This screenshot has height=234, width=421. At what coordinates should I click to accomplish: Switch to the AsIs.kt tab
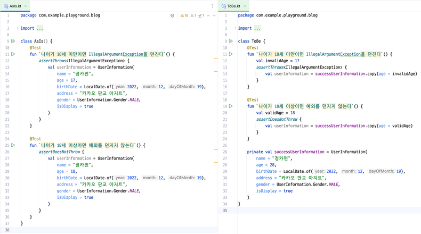[x=15, y=6]
